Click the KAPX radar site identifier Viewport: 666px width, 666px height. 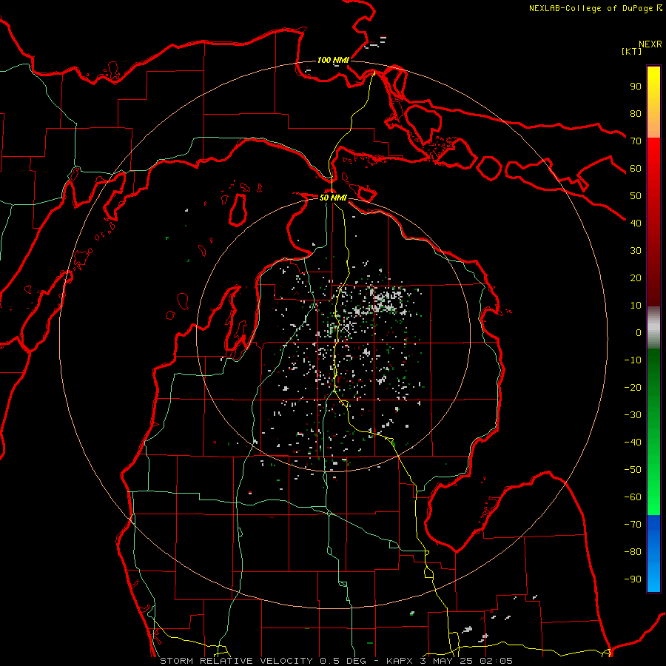point(400,661)
